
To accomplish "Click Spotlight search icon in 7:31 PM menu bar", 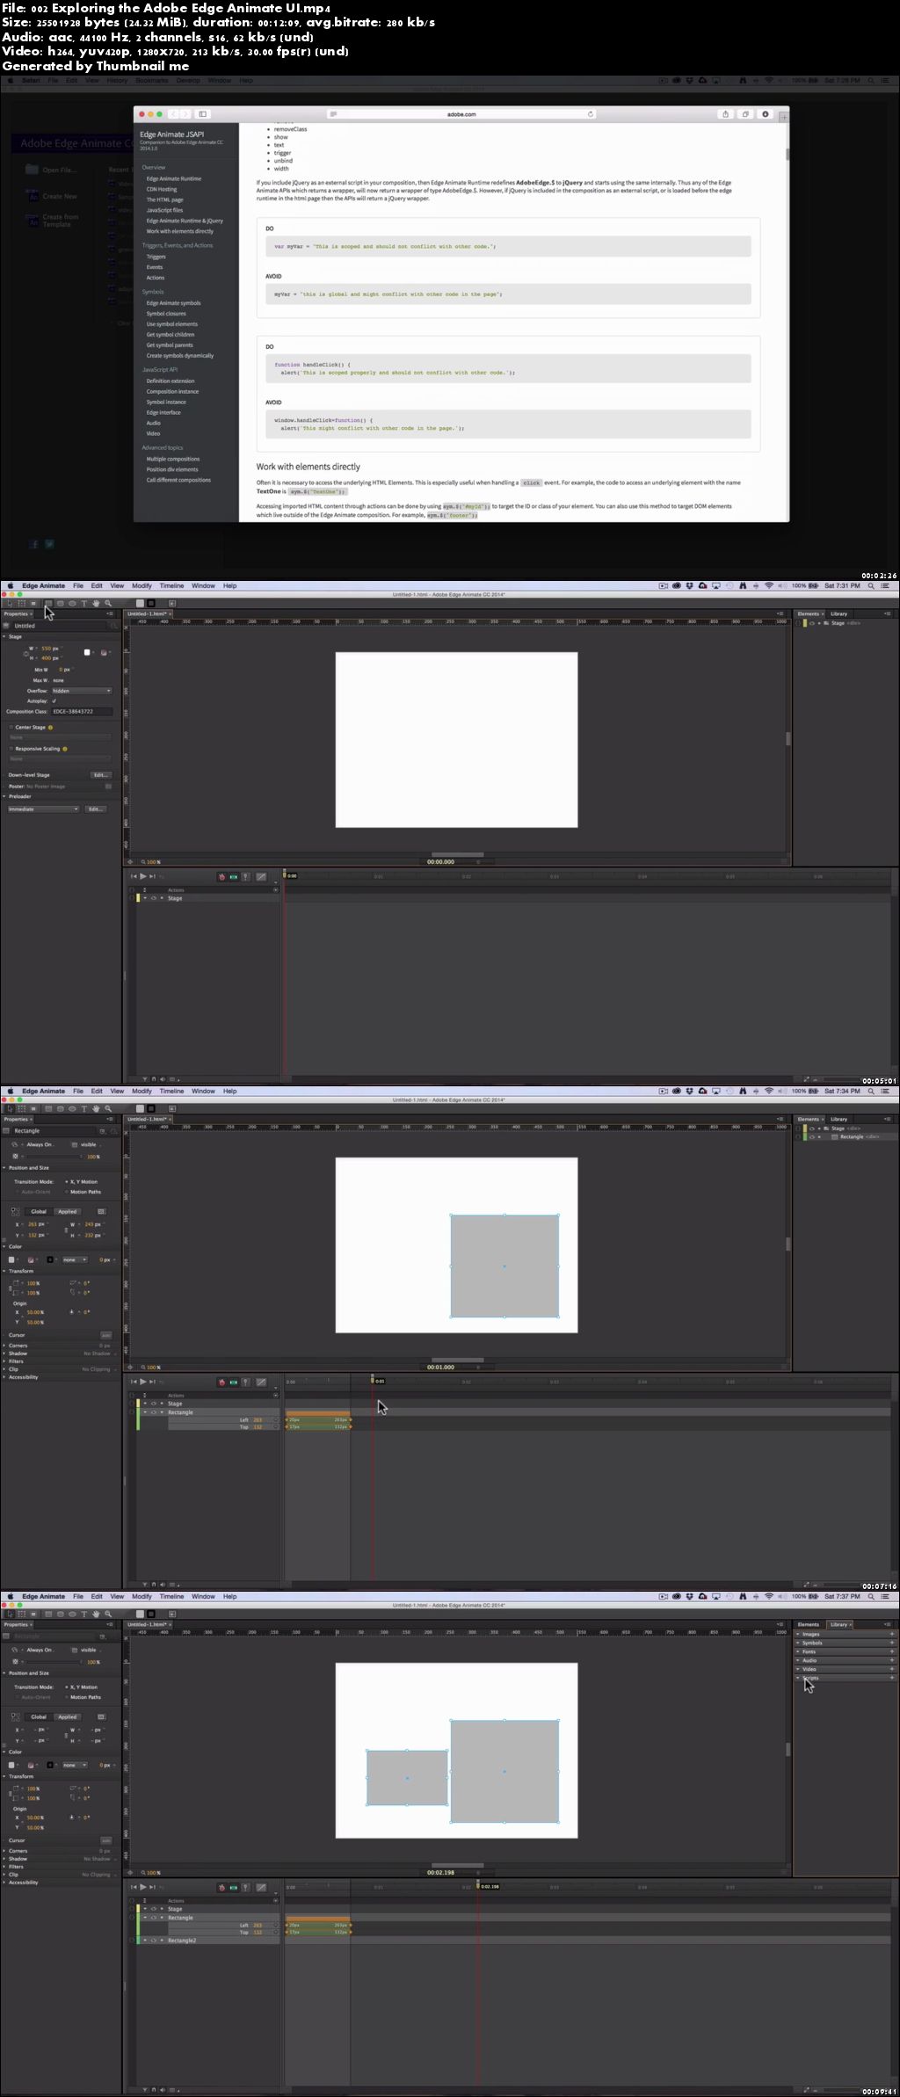I will [x=871, y=585].
